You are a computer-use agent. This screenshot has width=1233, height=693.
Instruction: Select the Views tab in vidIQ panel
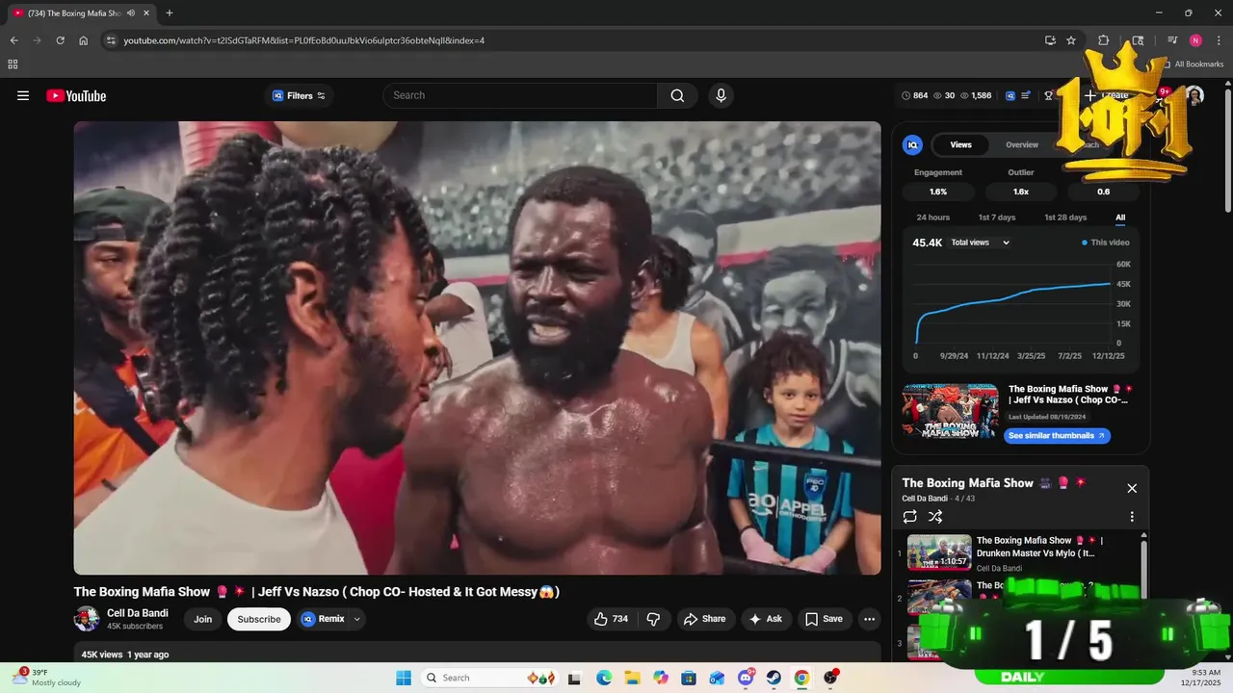coord(960,144)
